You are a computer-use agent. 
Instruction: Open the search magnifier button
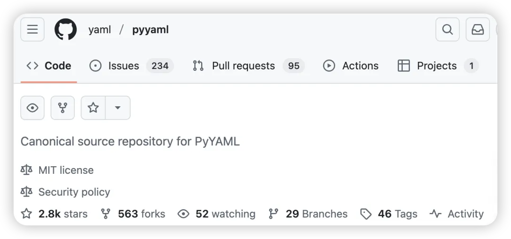tap(447, 30)
